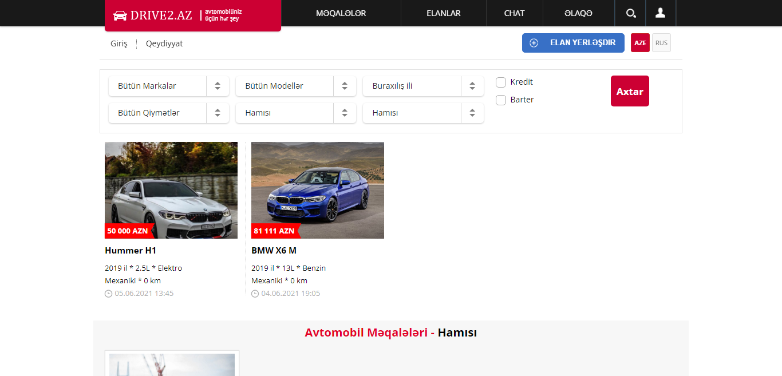Click the user profile icon in the navbar
This screenshot has width=782, height=376.
661,13
